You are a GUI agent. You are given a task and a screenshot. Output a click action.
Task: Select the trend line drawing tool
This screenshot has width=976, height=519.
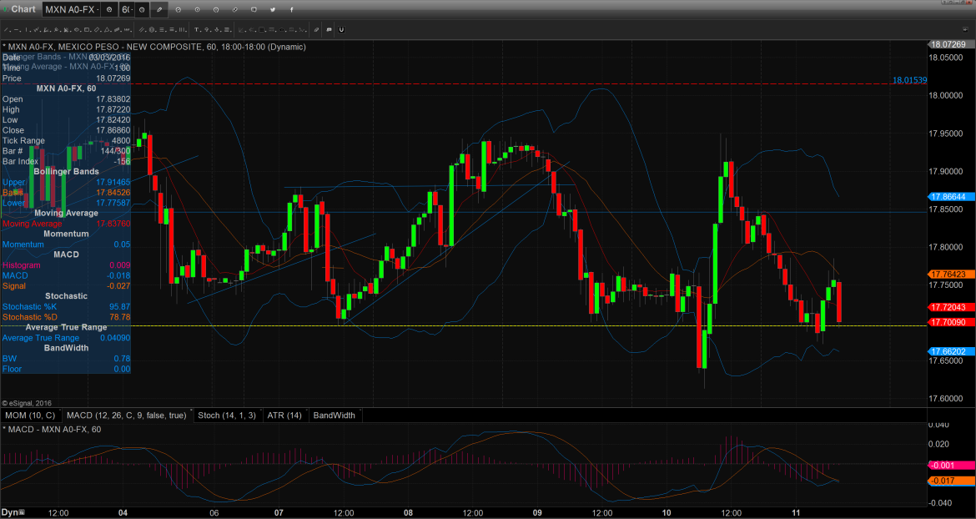coord(7,29)
